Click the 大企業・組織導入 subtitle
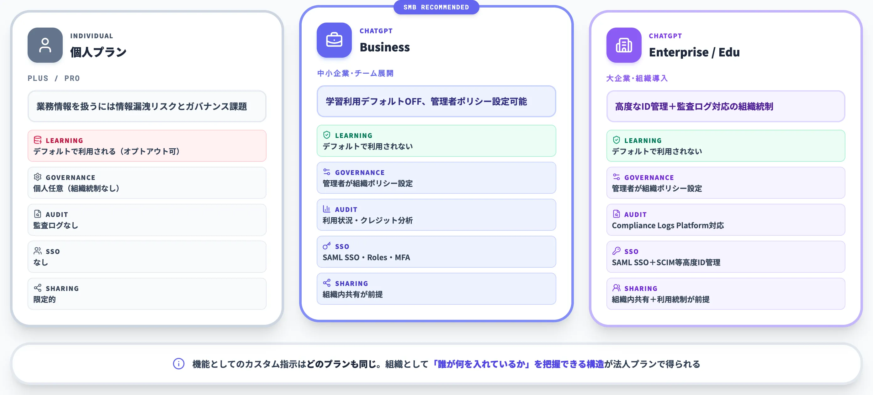Viewport: 873px width, 395px height. (x=637, y=78)
